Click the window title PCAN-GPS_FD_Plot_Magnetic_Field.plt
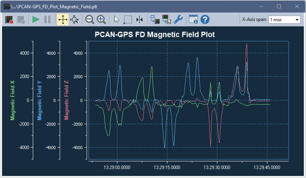This screenshot has height=178, width=306. coord(54,7)
